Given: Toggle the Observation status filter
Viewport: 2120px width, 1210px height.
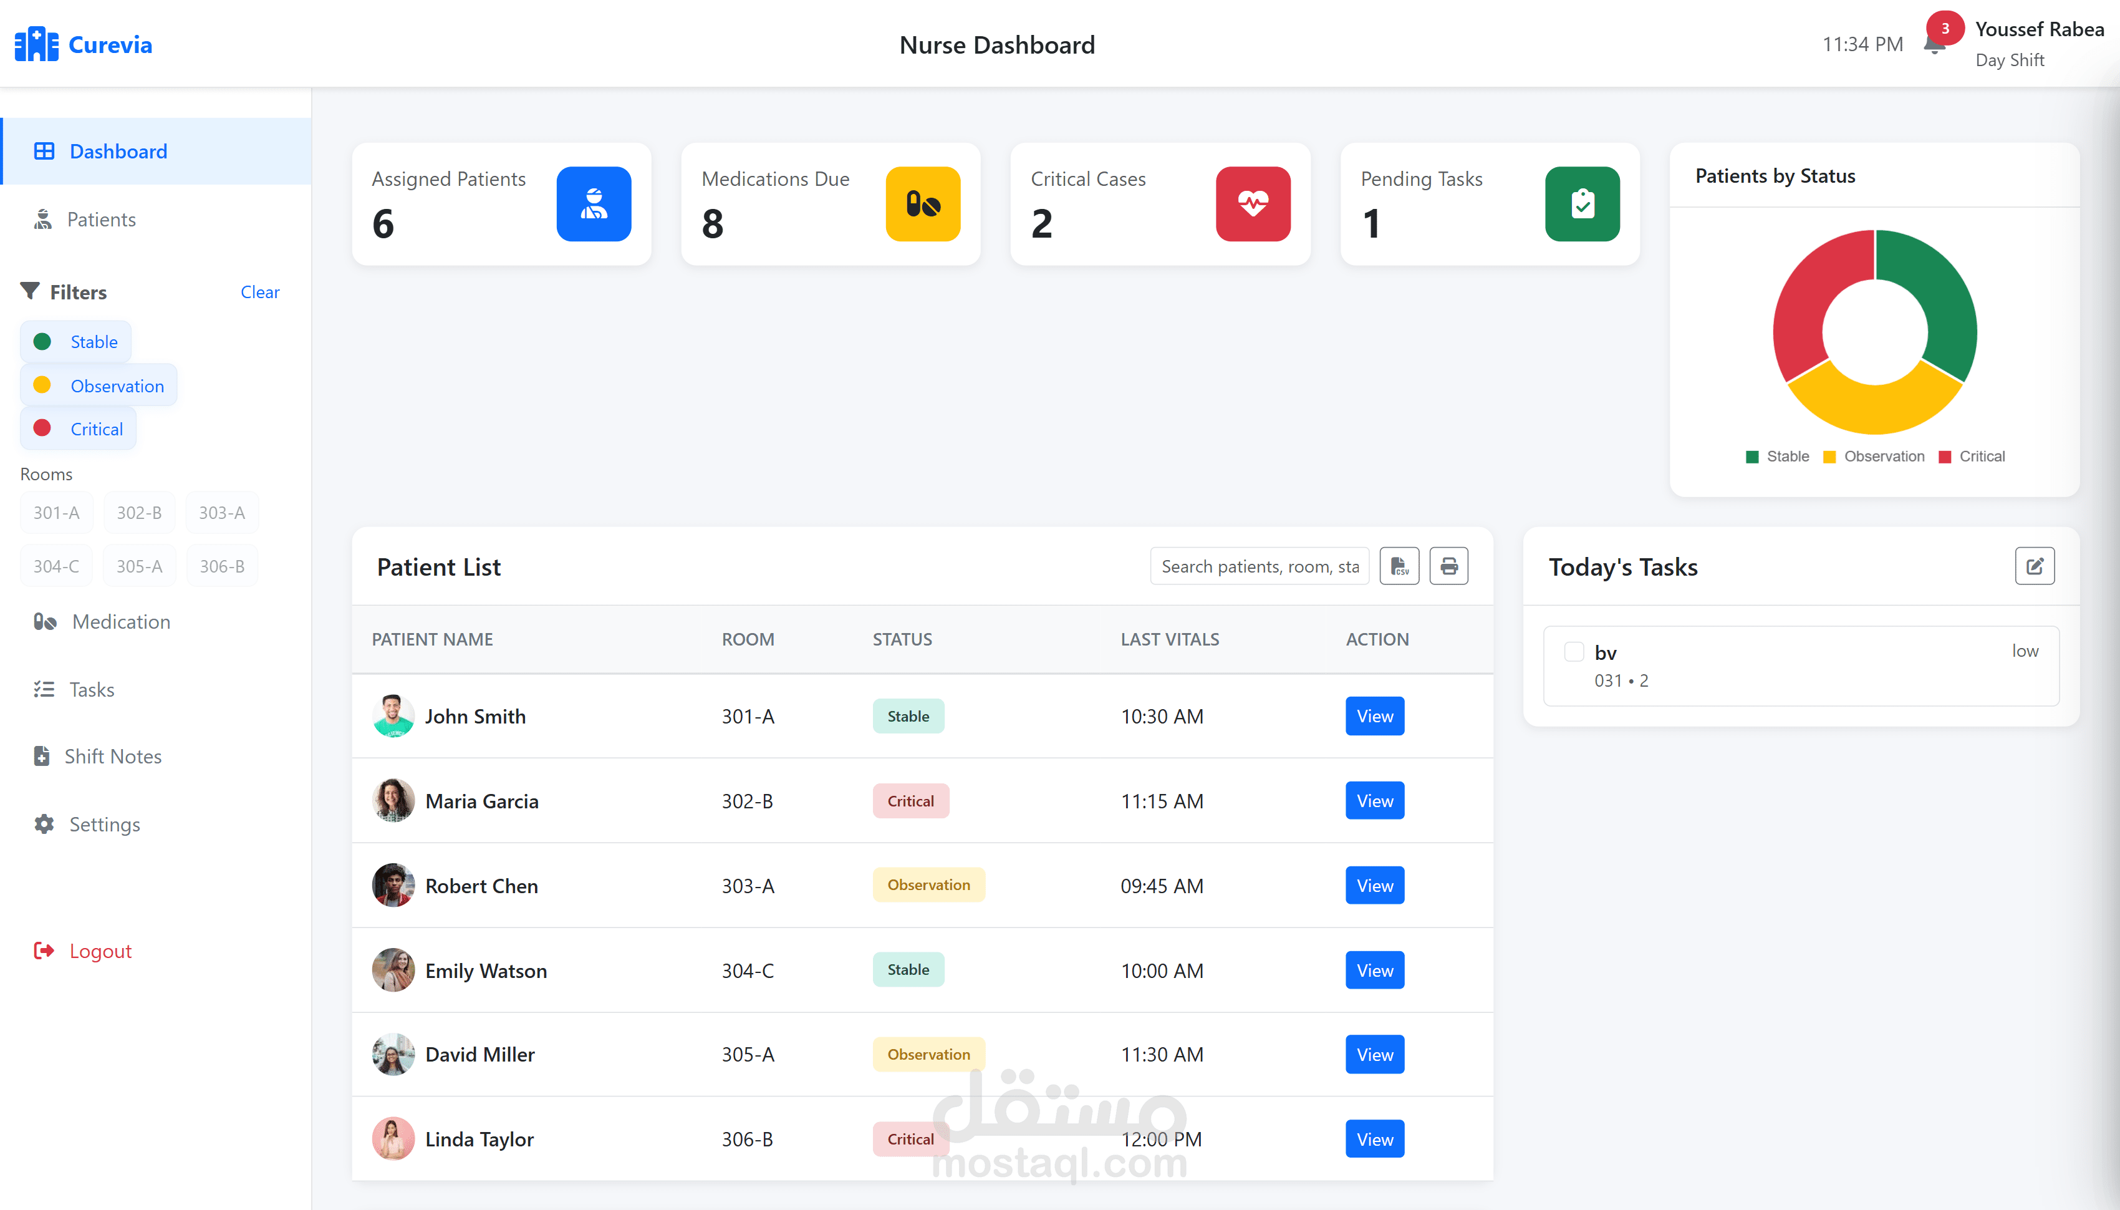Looking at the screenshot, I should 99,385.
